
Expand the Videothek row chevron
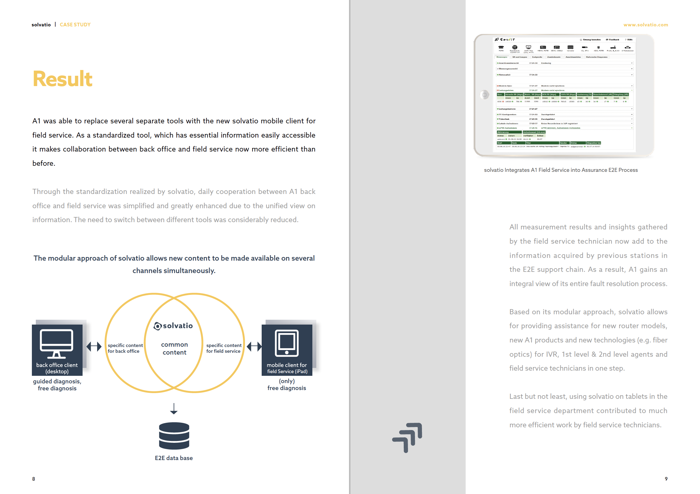tap(632, 119)
